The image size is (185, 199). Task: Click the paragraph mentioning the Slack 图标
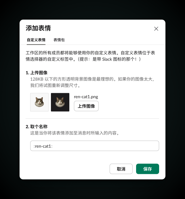(90, 56)
